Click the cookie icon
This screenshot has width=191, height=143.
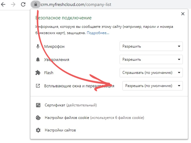click(38, 118)
